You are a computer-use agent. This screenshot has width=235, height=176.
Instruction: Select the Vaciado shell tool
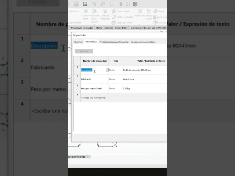(160, 23)
